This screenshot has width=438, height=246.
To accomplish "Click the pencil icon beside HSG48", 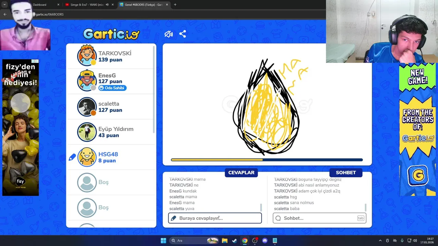I will 72,157.
